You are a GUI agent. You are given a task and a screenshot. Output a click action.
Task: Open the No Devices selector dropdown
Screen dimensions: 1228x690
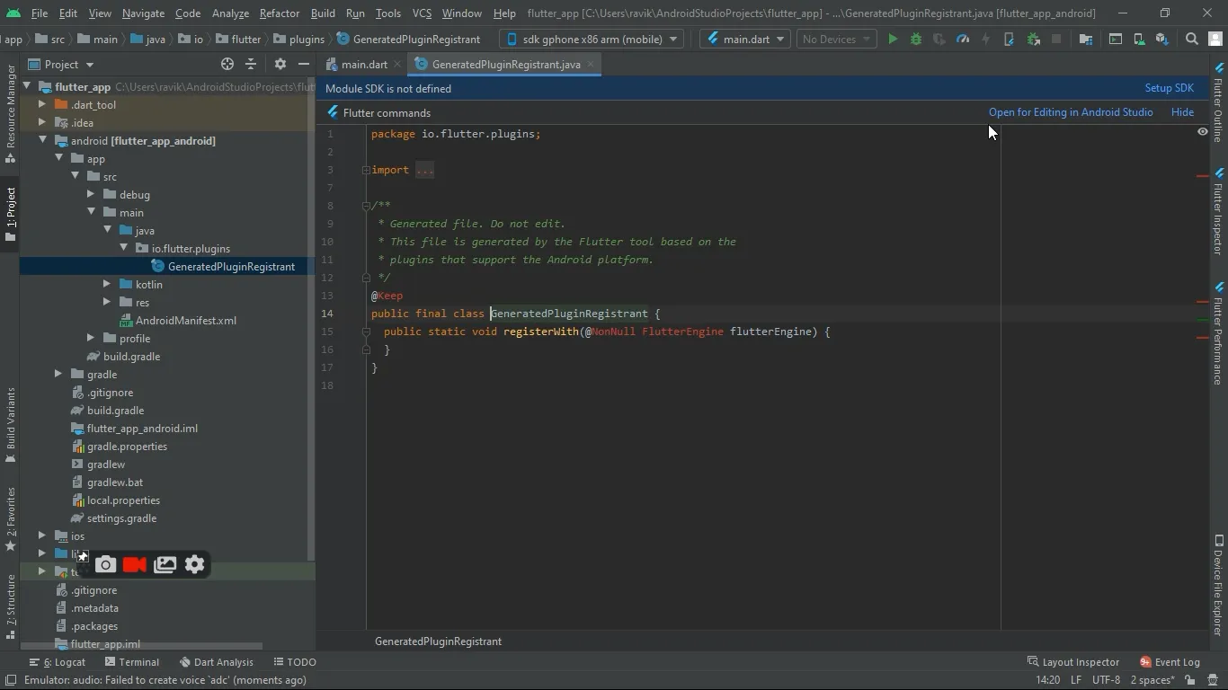coord(835,40)
